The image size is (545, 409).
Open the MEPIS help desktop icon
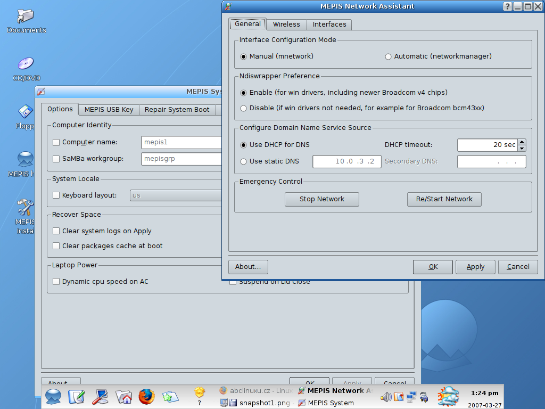click(26, 159)
